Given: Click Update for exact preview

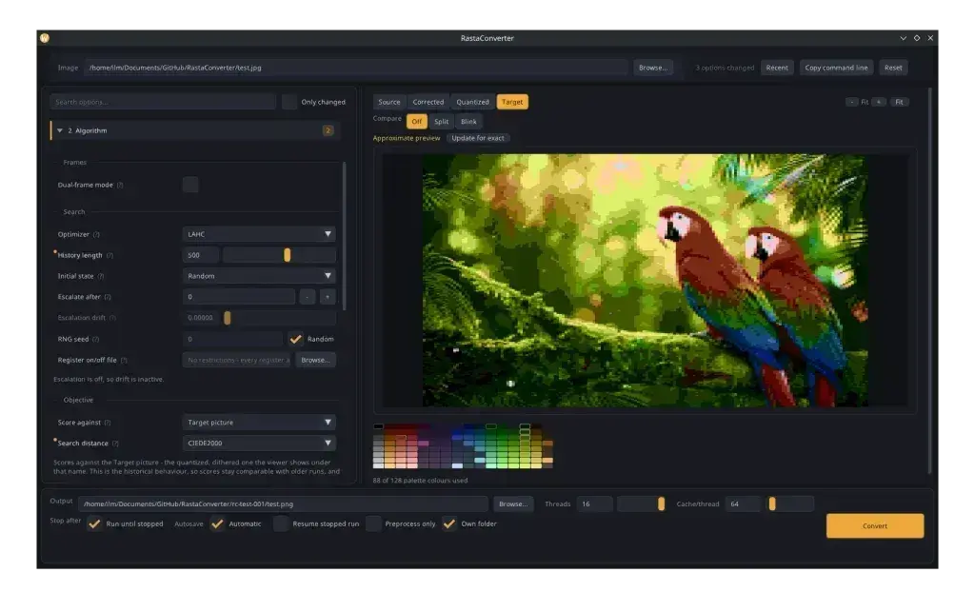Looking at the screenshot, I should point(478,138).
